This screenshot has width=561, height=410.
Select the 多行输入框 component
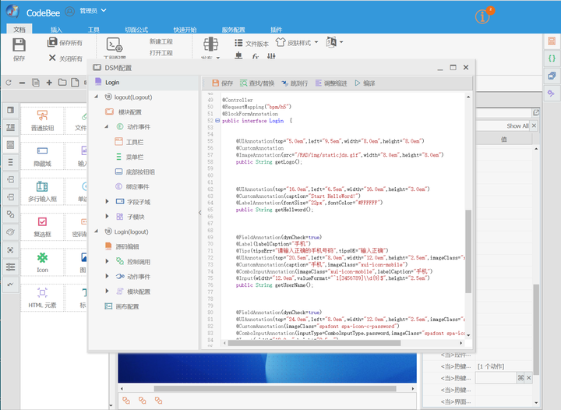[x=42, y=192]
